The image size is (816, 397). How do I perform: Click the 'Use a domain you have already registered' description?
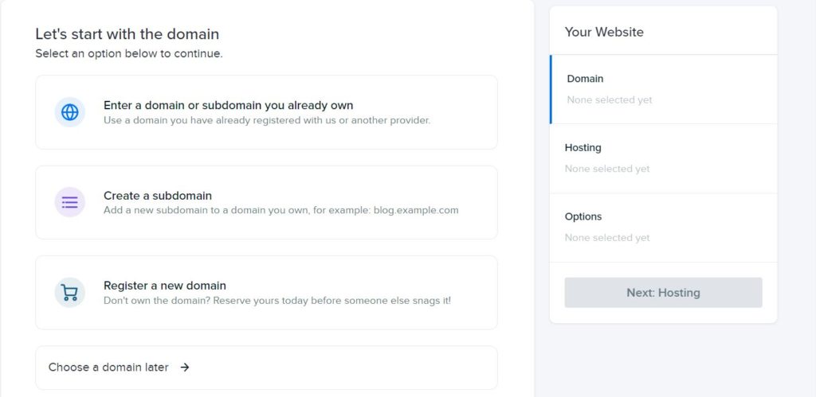267,121
